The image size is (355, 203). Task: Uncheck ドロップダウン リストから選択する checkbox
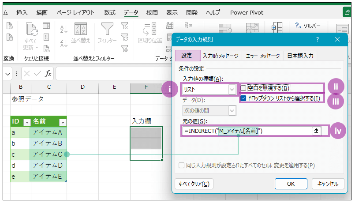click(x=243, y=98)
